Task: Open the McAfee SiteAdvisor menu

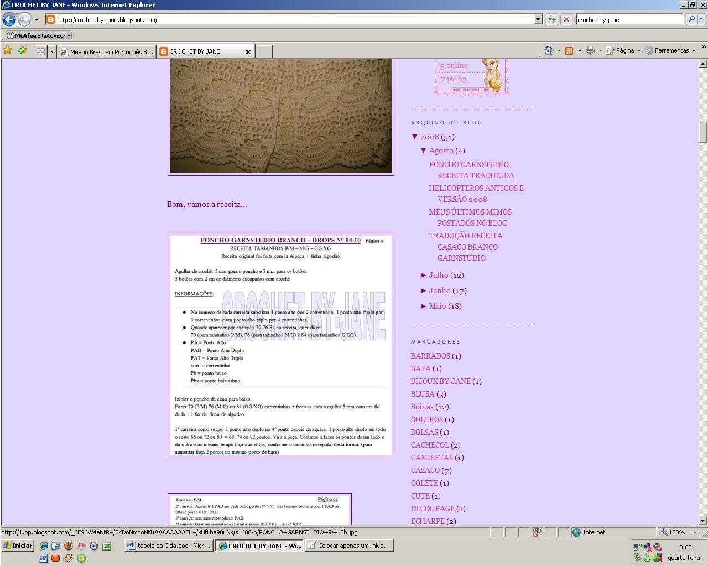Action: (x=39, y=35)
